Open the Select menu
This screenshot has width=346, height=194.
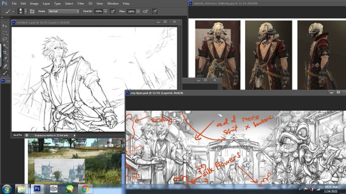(x=69, y=4)
